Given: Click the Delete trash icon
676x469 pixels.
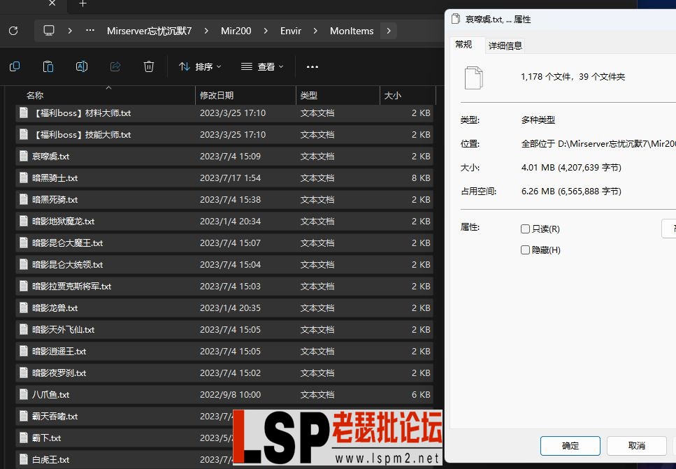Looking at the screenshot, I should [x=149, y=66].
